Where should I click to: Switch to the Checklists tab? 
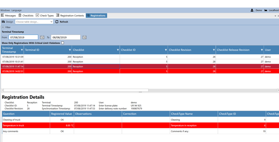(26, 15)
